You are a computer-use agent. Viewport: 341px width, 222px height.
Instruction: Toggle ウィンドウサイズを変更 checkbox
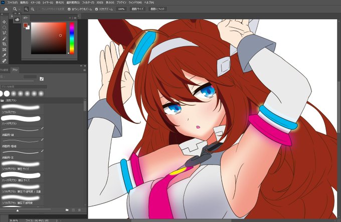tap(40, 9)
